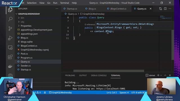180x101 pixels.
Task: Switch to the DEBUG CONSOLE panel tab
Action: coord(99,75)
